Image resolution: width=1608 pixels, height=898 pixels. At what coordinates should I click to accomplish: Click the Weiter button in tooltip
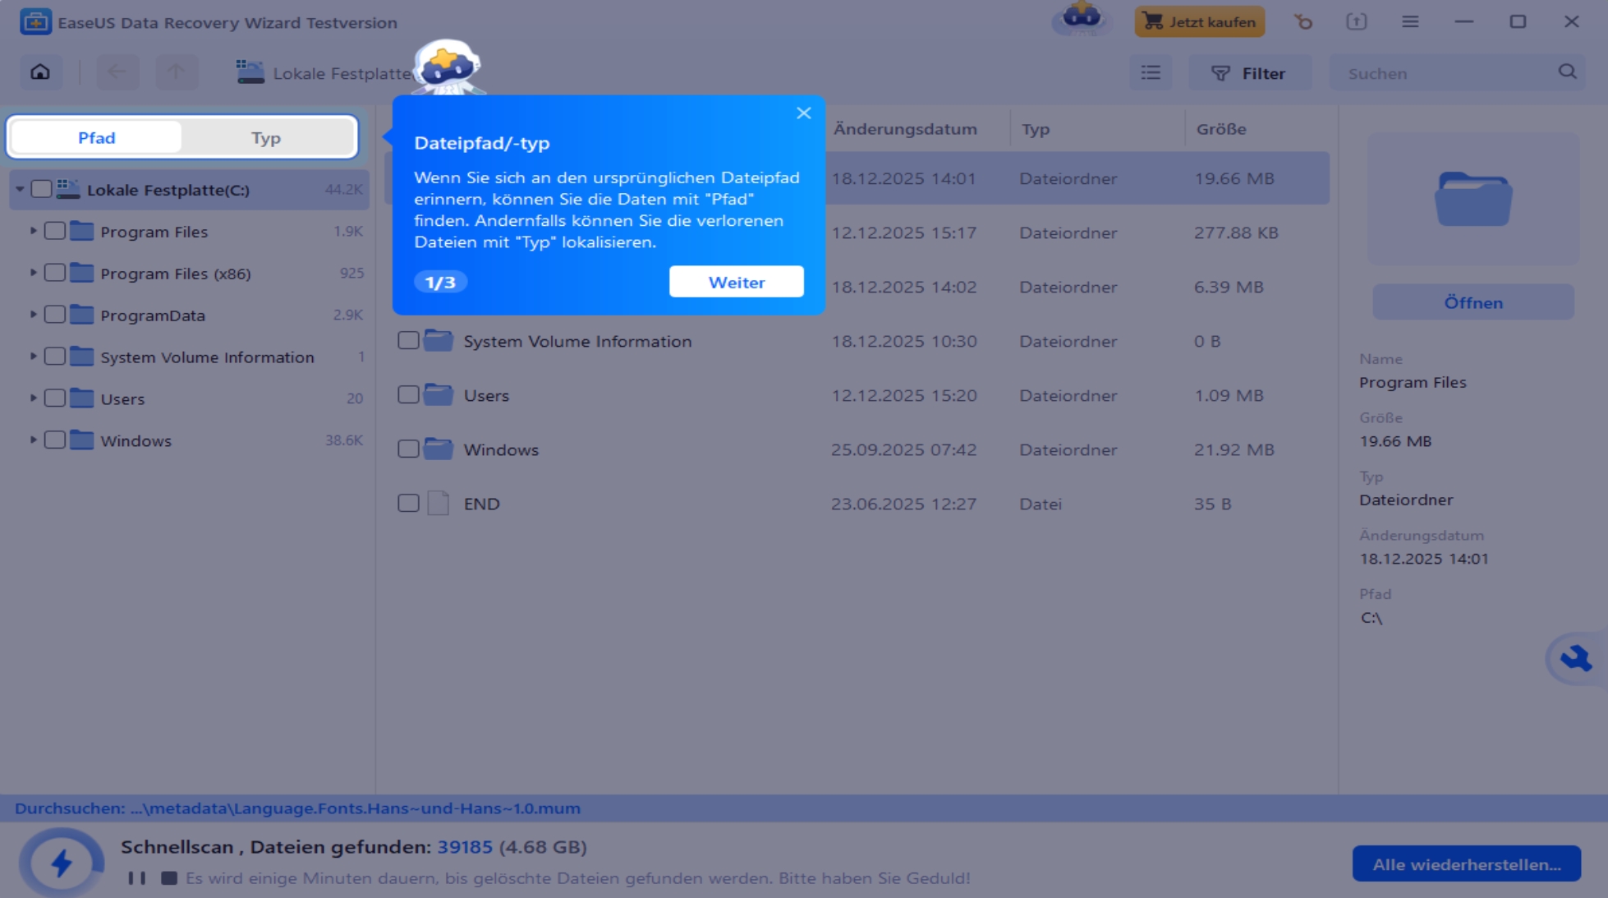click(736, 282)
